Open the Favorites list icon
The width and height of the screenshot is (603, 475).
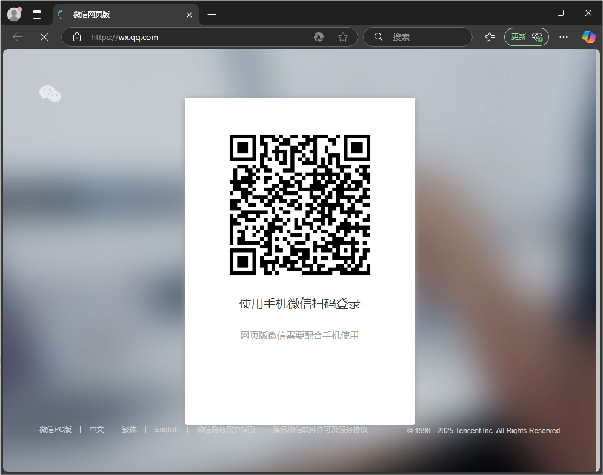[x=490, y=37]
